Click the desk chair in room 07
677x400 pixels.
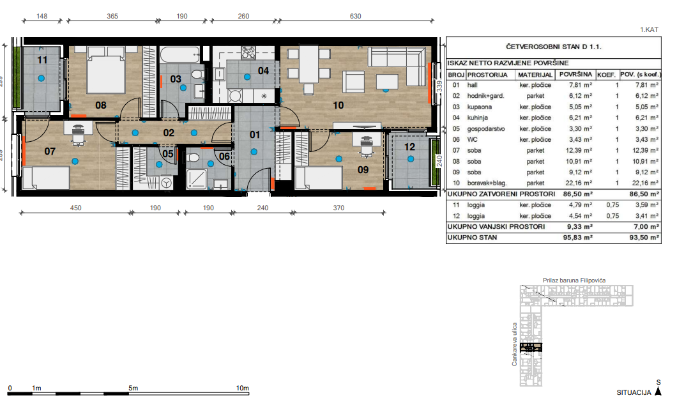(78, 137)
